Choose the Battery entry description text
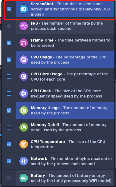 click(x=71, y=178)
